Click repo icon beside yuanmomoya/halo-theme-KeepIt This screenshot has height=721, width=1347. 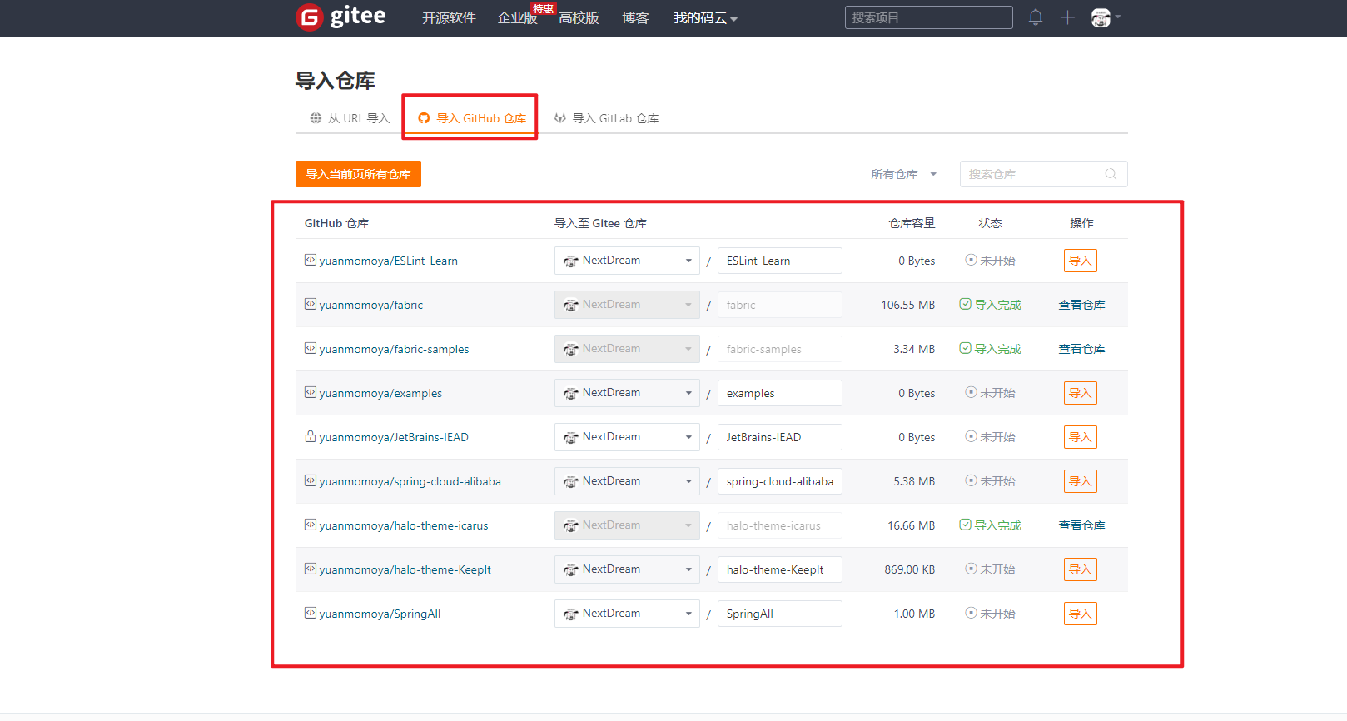click(311, 569)
